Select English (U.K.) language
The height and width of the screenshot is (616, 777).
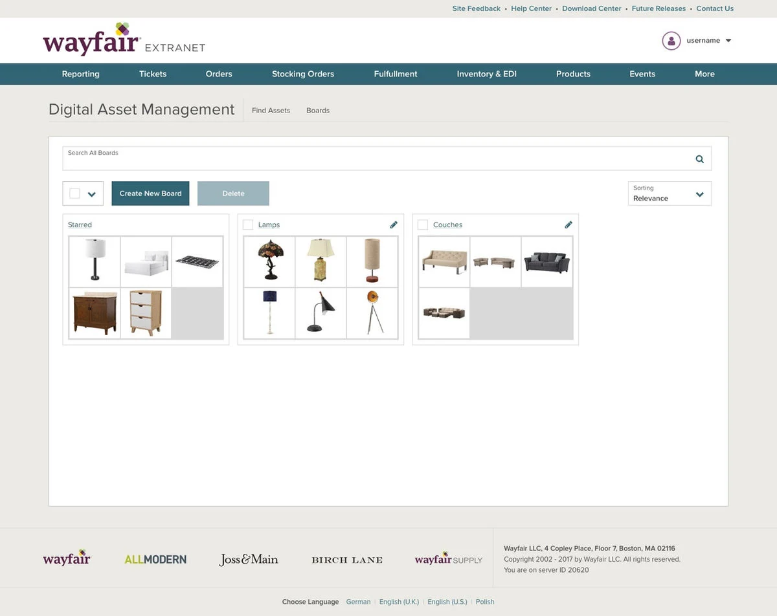[x=399, y=602]
